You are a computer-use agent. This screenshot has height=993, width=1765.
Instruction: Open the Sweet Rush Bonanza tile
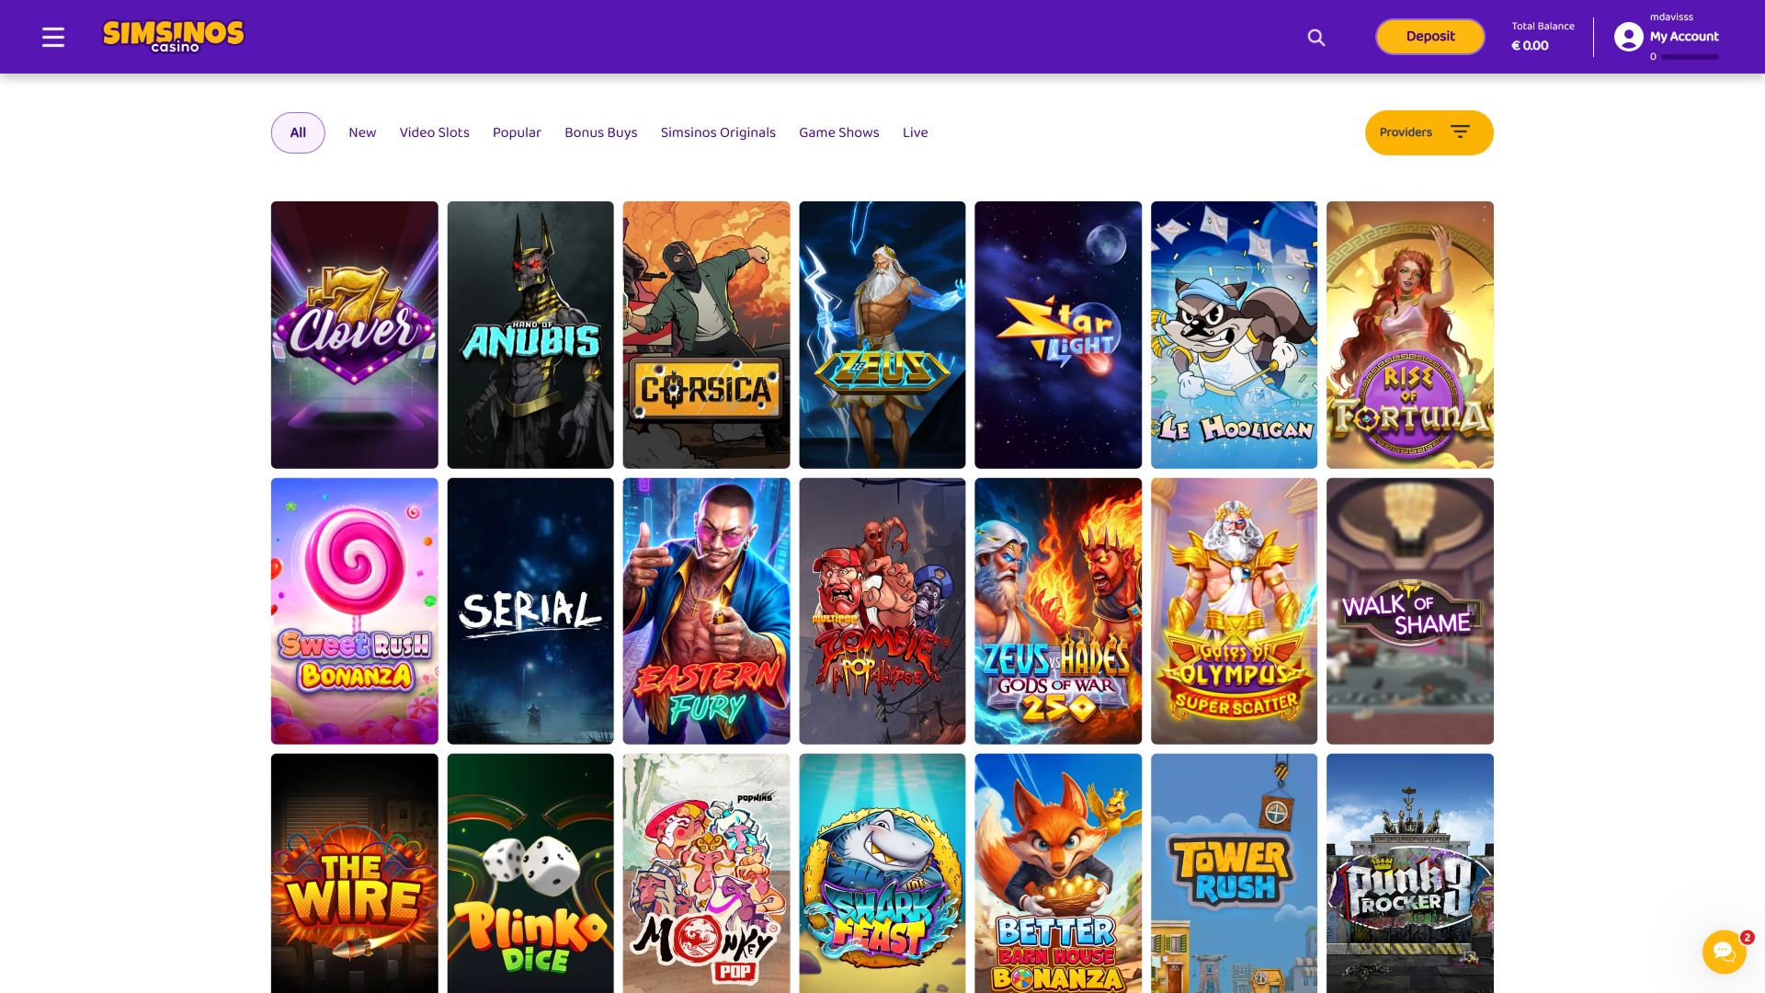point(354,611)
